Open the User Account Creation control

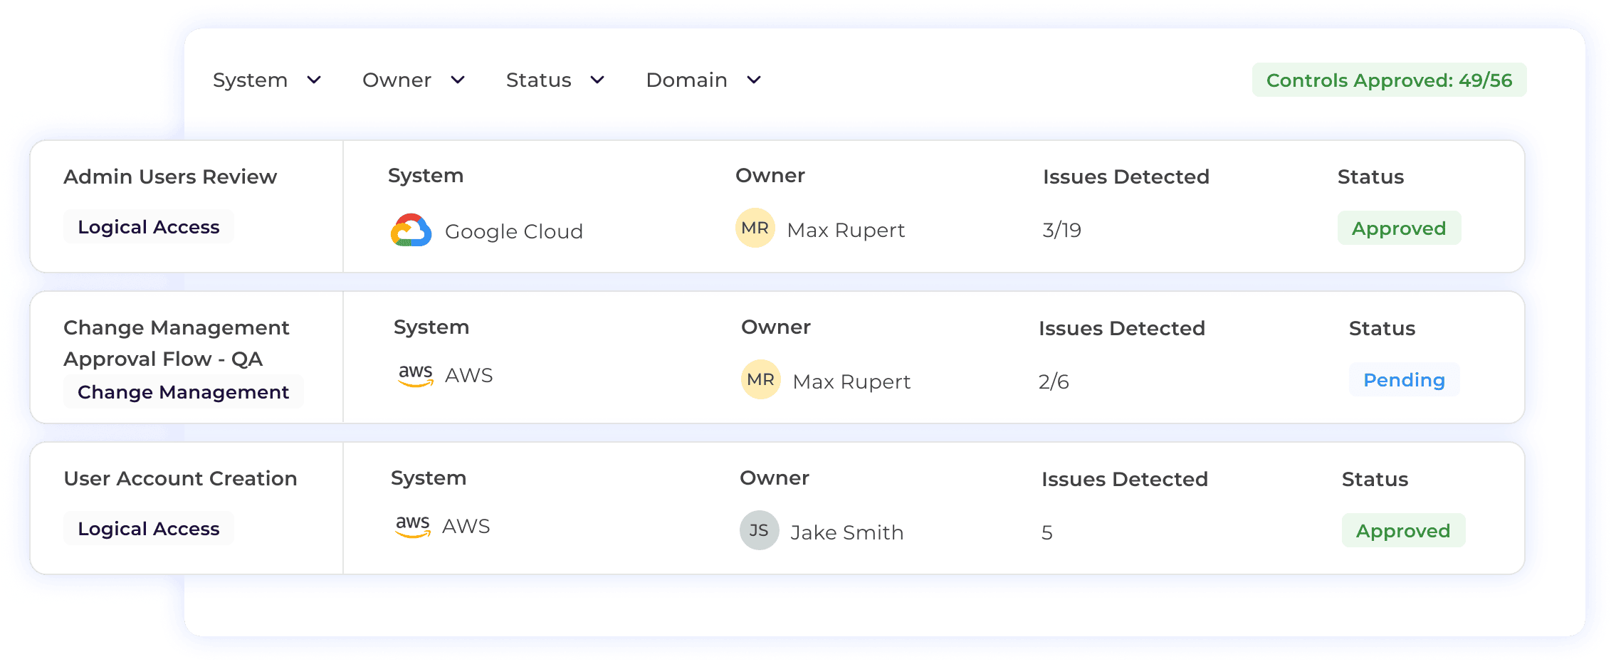point(180,478)
